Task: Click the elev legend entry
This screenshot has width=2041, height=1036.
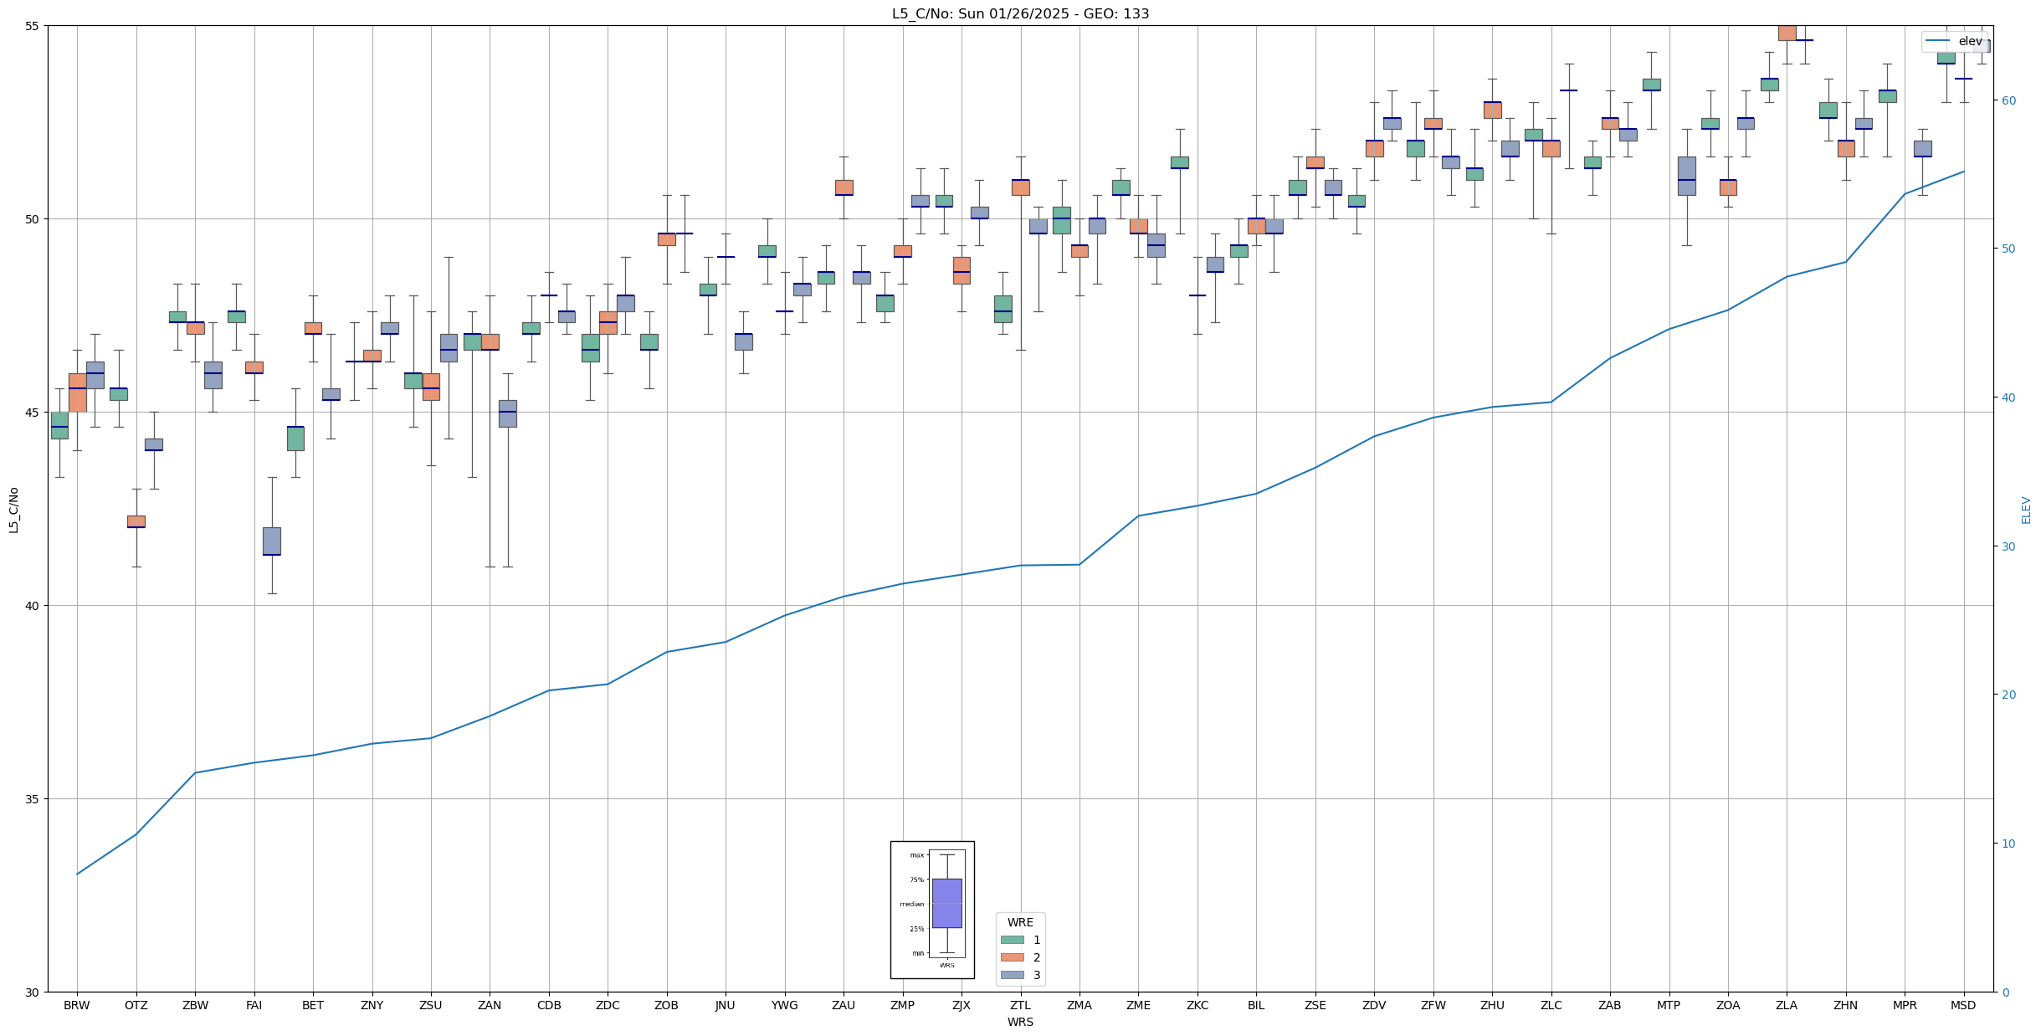Action: point(1970,41)
